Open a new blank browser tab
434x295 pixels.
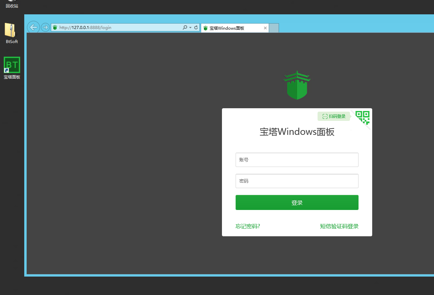[274, 28]
